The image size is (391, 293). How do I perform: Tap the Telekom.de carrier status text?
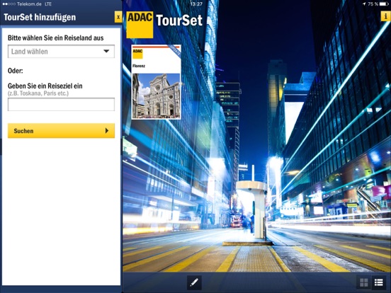(29, 4)
